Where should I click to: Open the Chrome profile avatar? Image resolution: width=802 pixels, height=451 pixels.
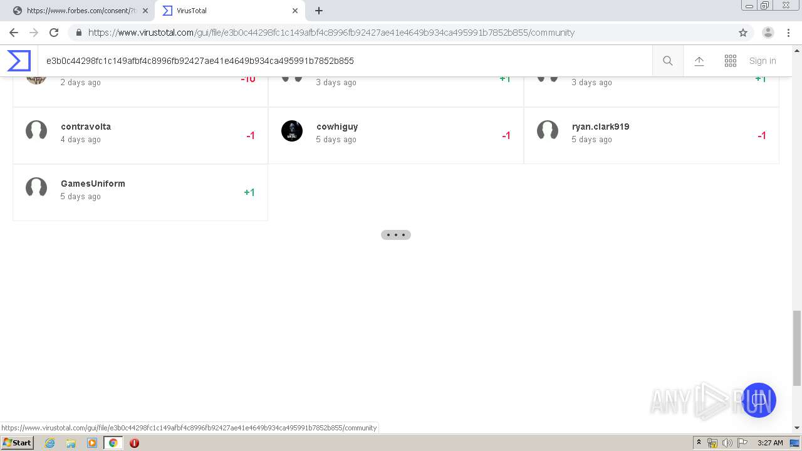click(768, 33)
